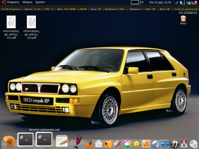Open the Kosz trash icon
Viewport: 199px width, 149px height.
(183, 20)
